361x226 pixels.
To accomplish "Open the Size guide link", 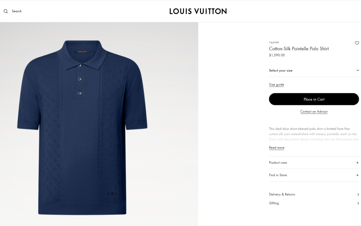I will click(276, 84).
